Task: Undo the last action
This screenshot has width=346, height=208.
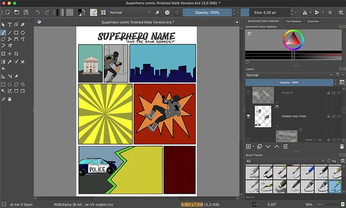Action: 38,12
